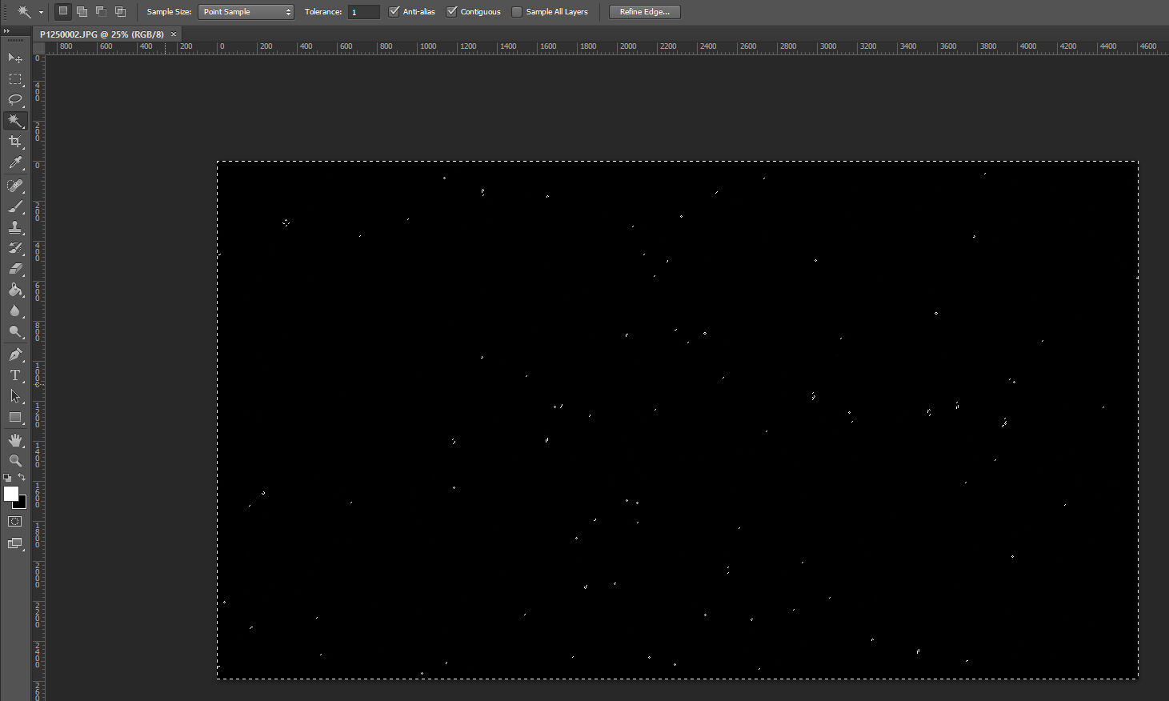Select the Eyedropper tool
Screen dimensions: 1169x701
15,162
